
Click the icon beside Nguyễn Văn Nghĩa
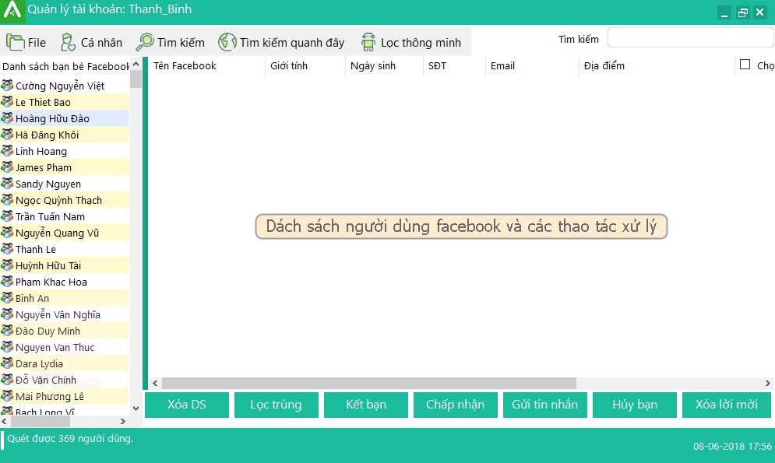point(7,314)
